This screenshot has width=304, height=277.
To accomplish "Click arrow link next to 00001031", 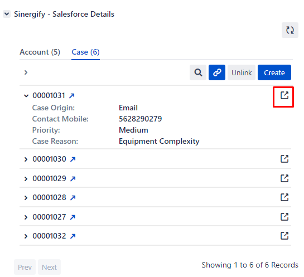I will [x=72, y=96].
